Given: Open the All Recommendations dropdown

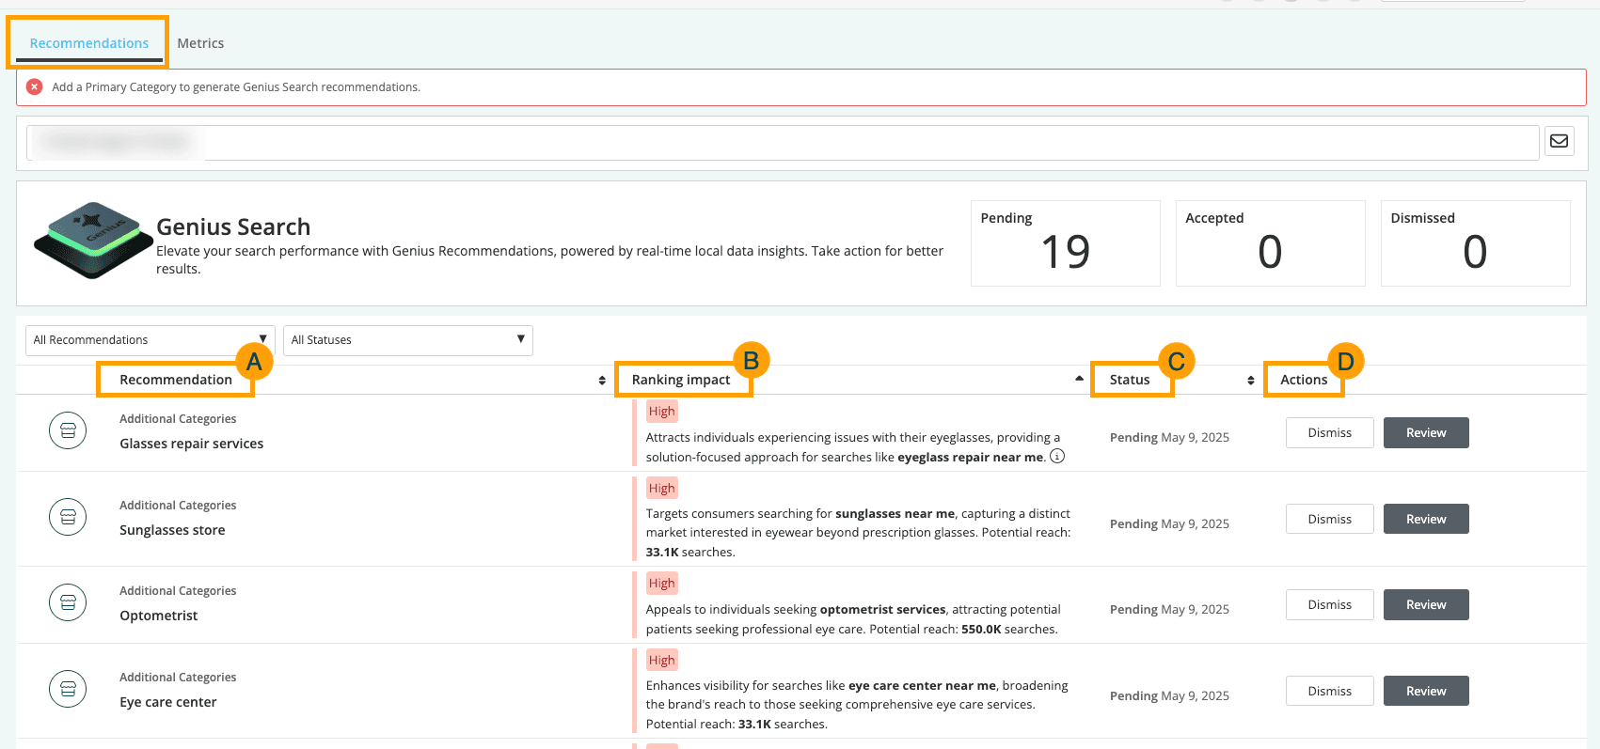Looking at the screenshot, I should [x=150, y=340].
